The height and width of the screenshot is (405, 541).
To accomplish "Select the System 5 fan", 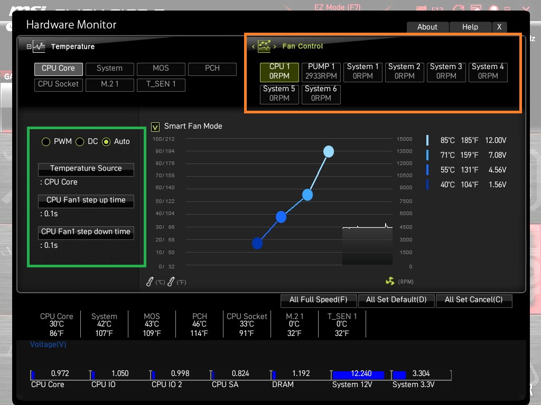I will (279, 94).
